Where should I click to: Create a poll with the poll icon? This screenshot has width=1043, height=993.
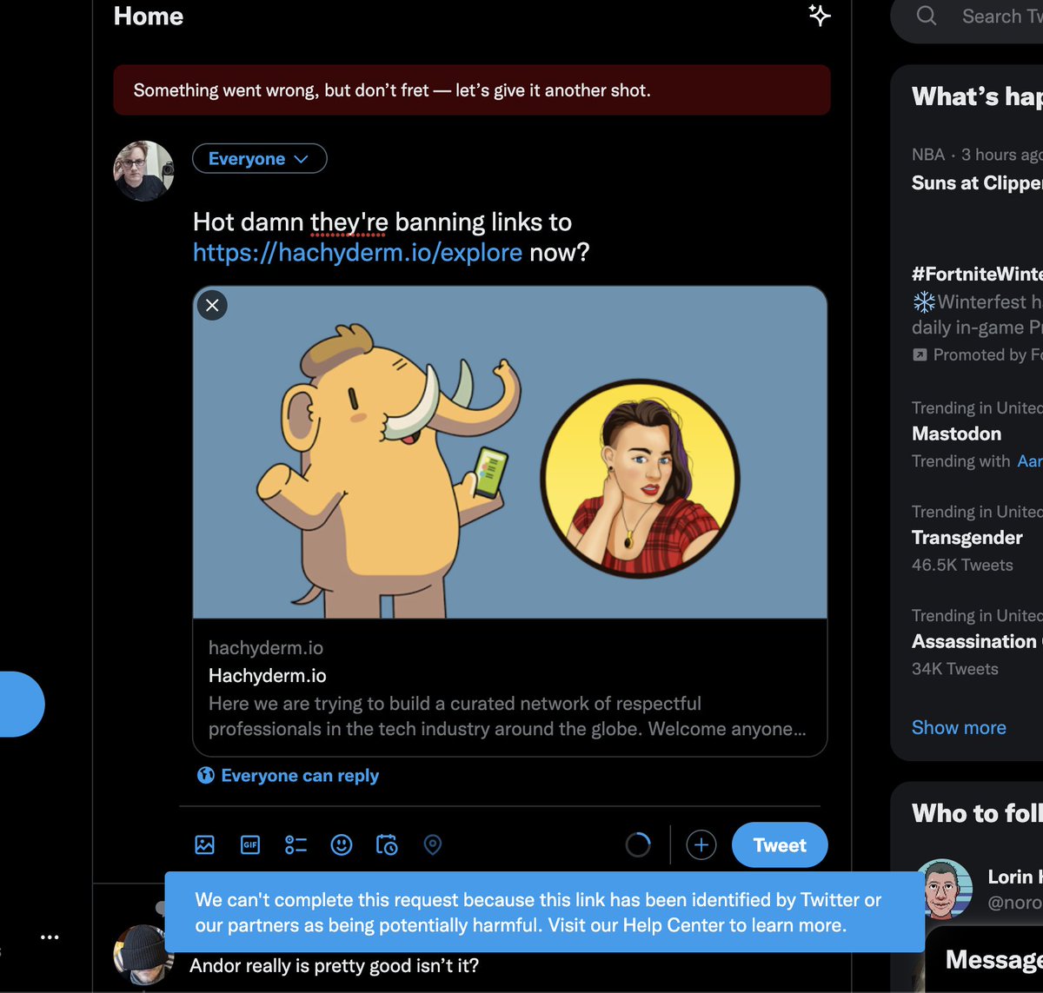[296, 844]
